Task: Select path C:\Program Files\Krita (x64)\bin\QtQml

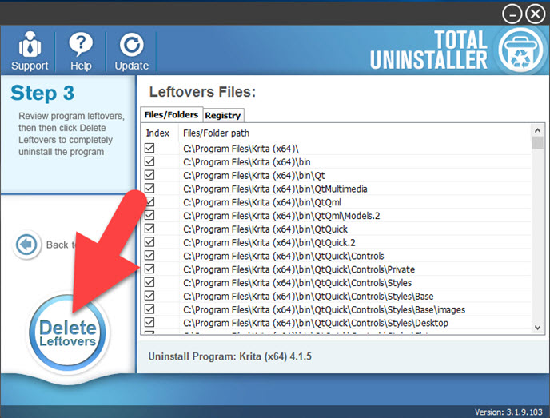Action: (x=262, y=202)
